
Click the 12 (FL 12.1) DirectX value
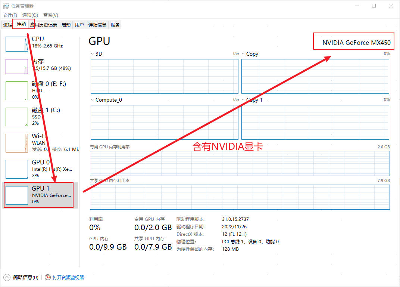coord(234,234)
